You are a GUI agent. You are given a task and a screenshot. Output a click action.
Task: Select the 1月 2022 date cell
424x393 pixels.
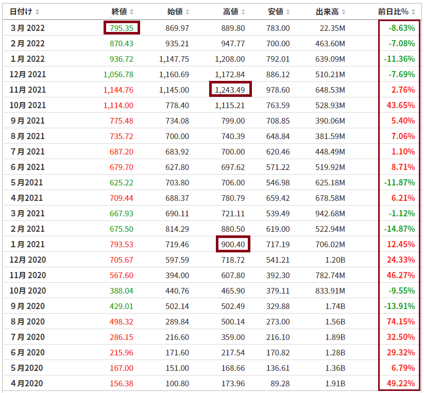point(28,59)
